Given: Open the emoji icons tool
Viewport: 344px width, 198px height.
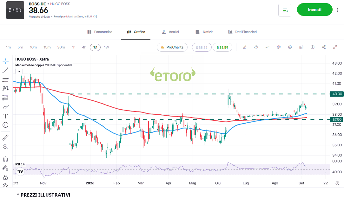Looking at the screenshot, I should coord(5,125).
